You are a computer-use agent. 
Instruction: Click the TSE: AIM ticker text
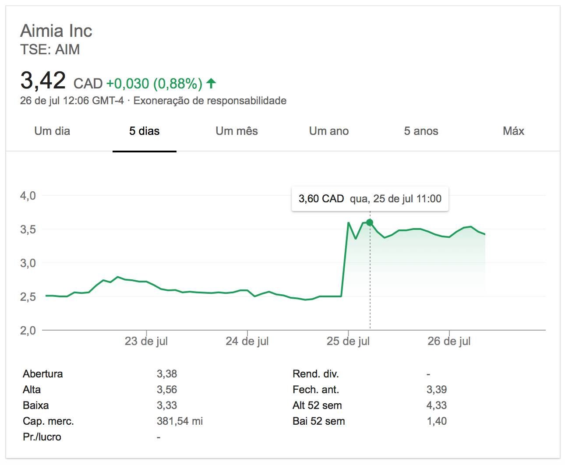click(50, 49)
